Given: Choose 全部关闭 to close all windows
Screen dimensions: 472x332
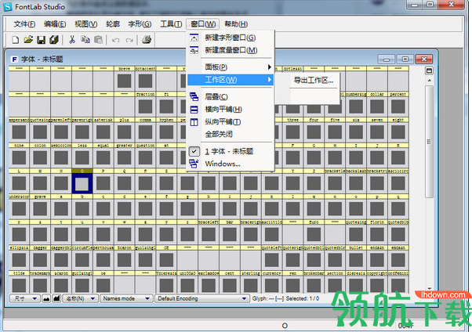Looking at the screenshot, I should [219, 134].
